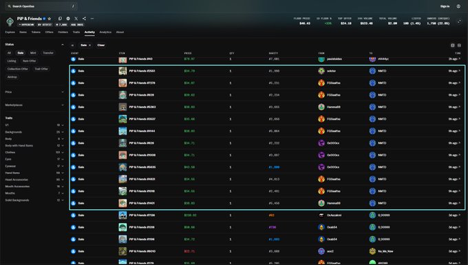
Task: Expand the Clothes trait filter
Action: 34,152
